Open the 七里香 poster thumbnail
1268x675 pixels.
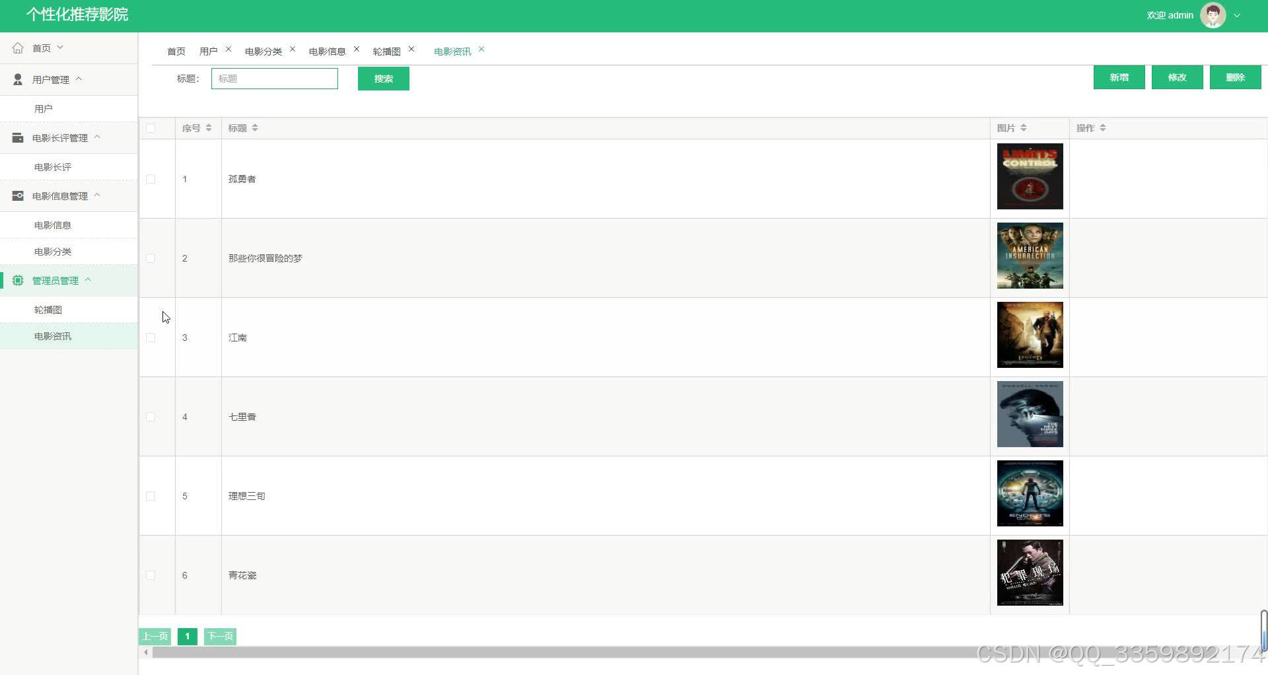coord(1030,414)
